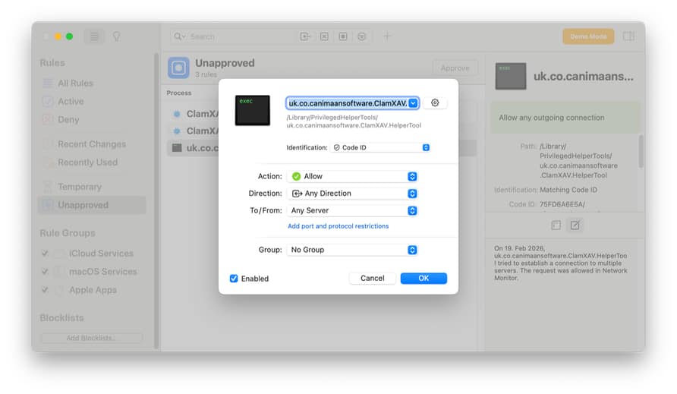
Task: Select Recent Changes in sidebar
Action: [93, 144]
